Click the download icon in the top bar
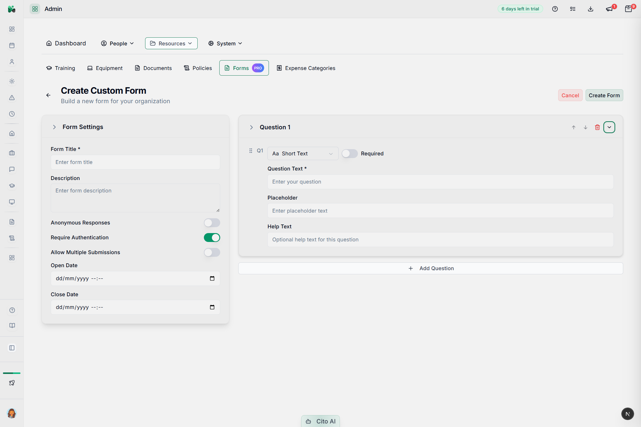Viewport: 641px width, 427px height. pos(590,9)
